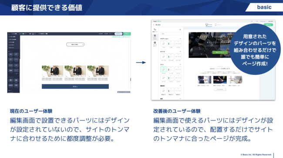
Task: Click the desktop monitor icon in dark top bar
Action: coord(33,34)
